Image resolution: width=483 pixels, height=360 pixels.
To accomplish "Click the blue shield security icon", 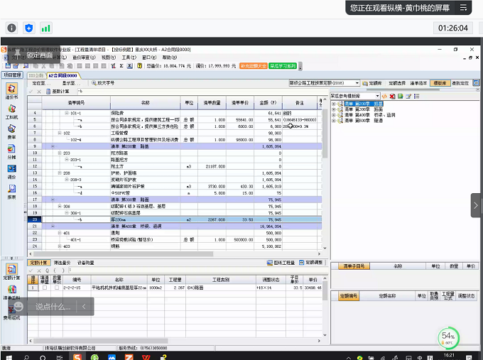I will [28, 28].
